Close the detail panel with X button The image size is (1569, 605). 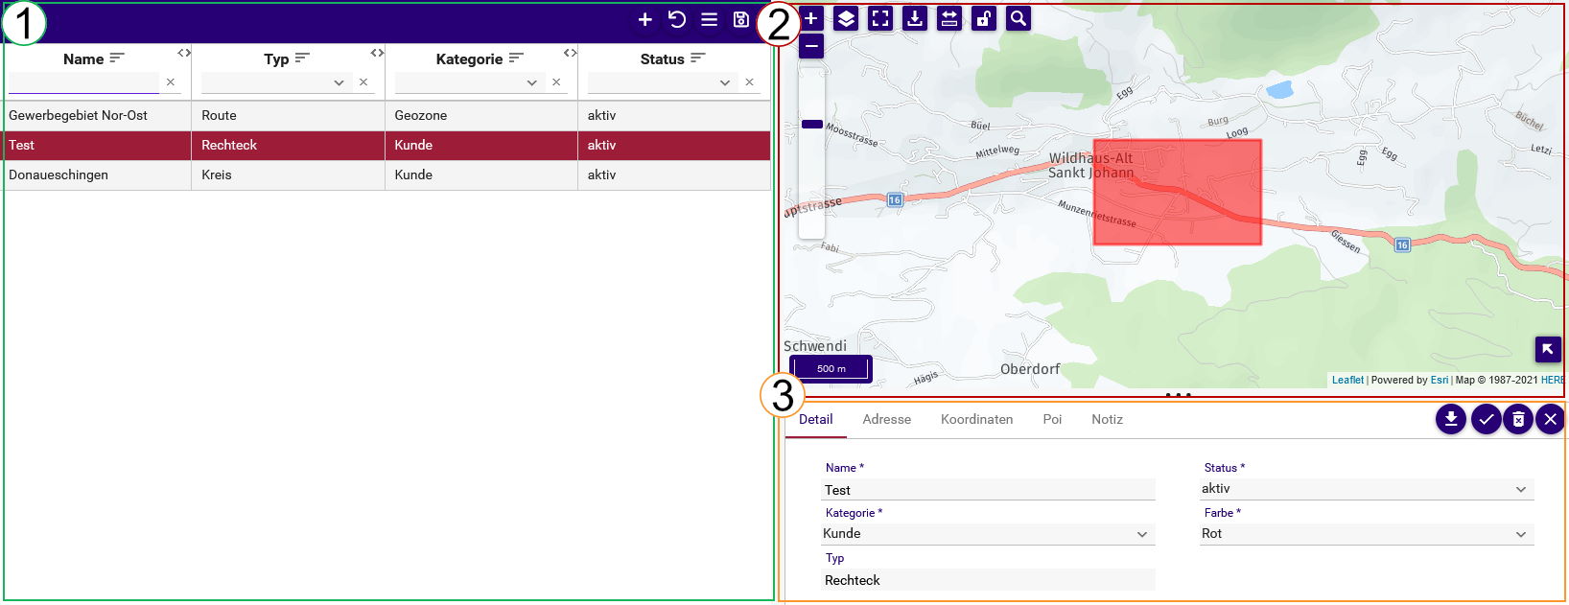click(x=1551, y=419)
